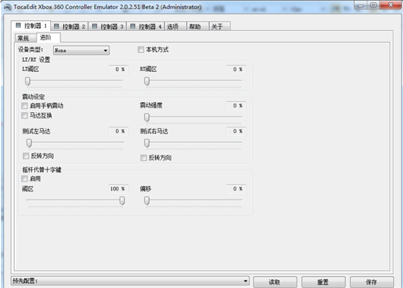
Task: Click the controller icon on 控制器 1 tab
Action: pos(18,26)
